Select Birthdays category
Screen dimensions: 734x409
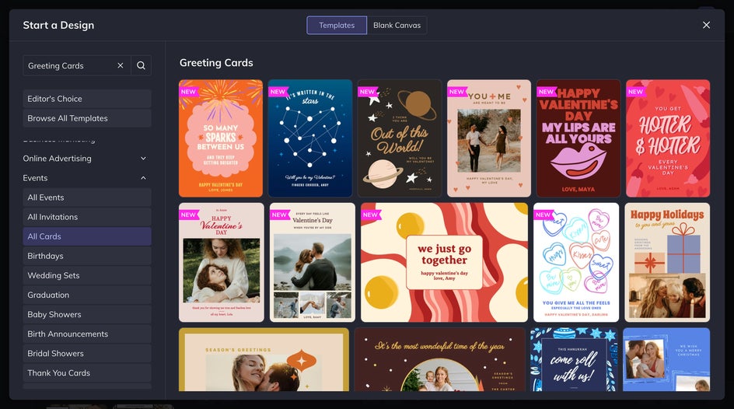(87, 256)
